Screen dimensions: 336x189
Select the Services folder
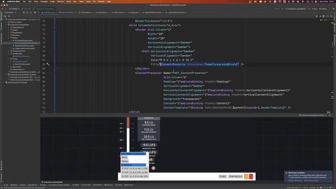click(x=16, y=35)
